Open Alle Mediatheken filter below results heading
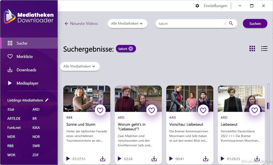 79,66
